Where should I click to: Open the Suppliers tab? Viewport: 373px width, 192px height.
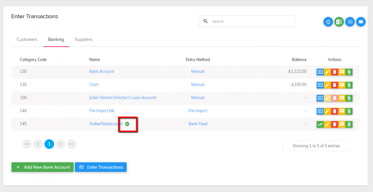[84, 40]
